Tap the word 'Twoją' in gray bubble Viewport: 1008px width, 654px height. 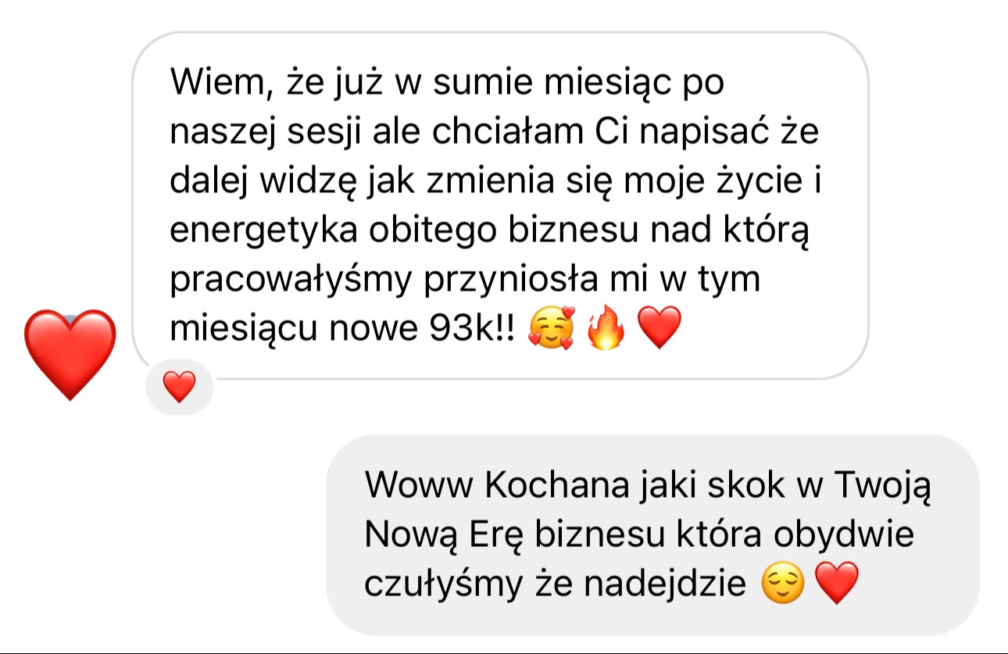point(884,485)
